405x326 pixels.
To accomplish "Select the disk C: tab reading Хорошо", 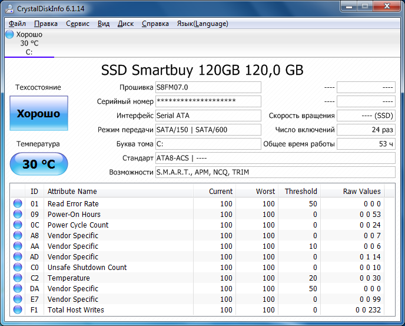I will coord(29,43).
